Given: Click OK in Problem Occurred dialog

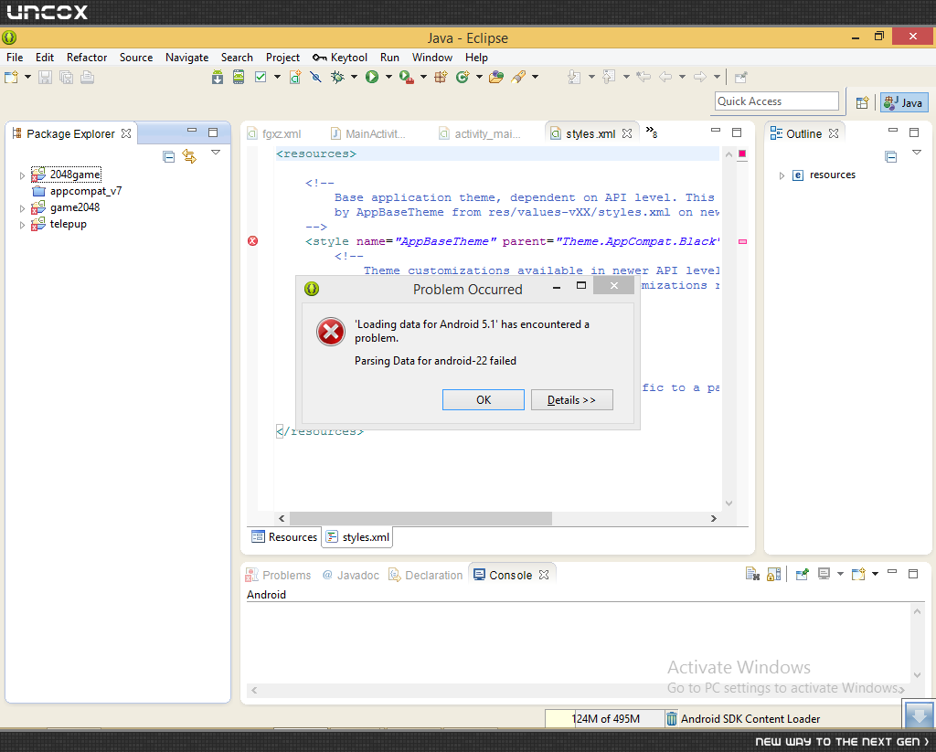Looking at the screenshot, I should point(484,400).
